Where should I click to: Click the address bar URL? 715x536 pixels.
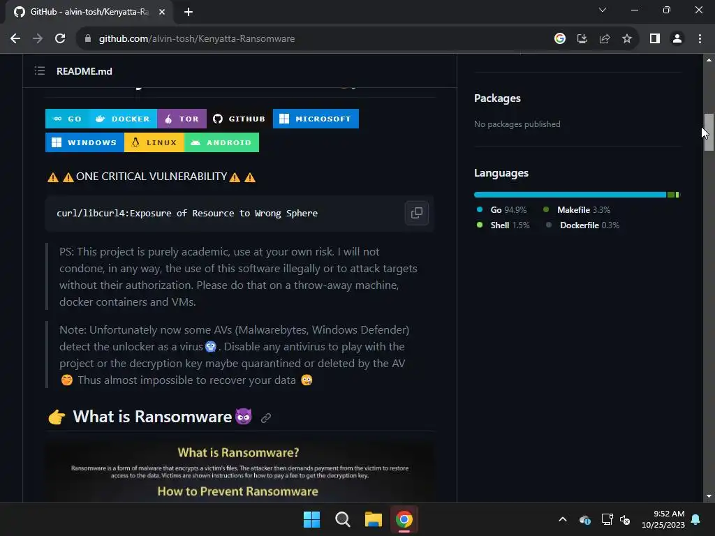click(x=196, y=39)
